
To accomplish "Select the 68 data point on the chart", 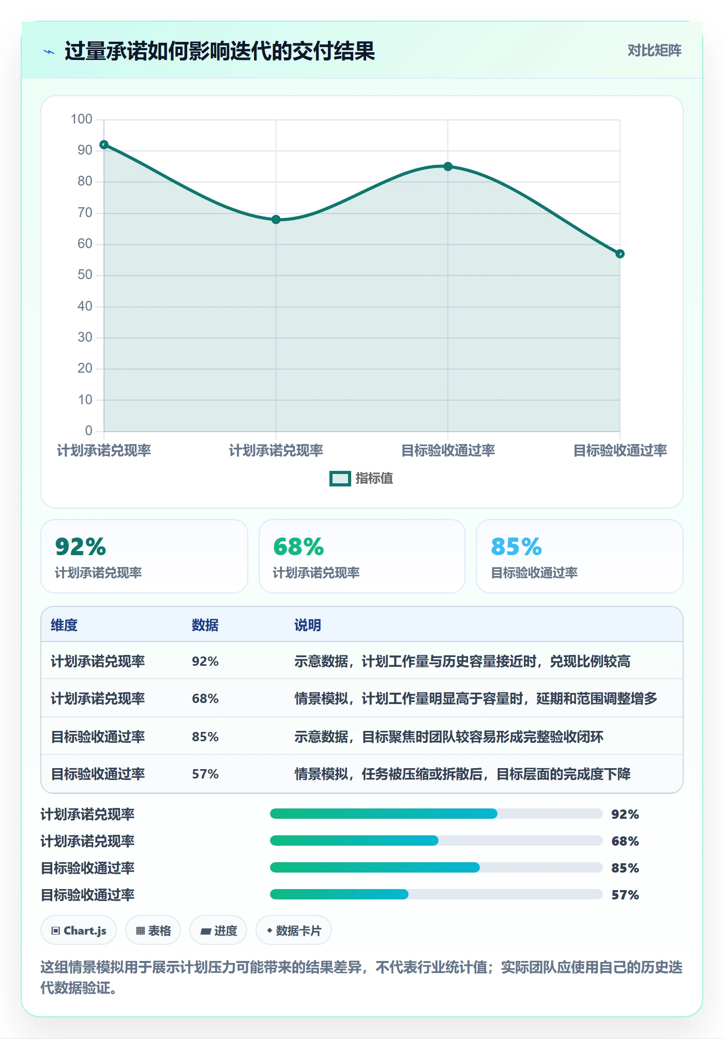I will 276,220.
